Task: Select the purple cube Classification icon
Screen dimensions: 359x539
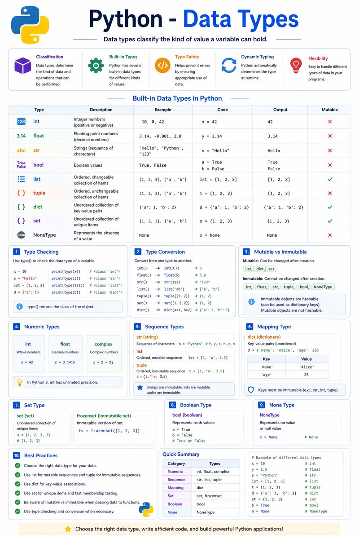Action: [22, 66]
